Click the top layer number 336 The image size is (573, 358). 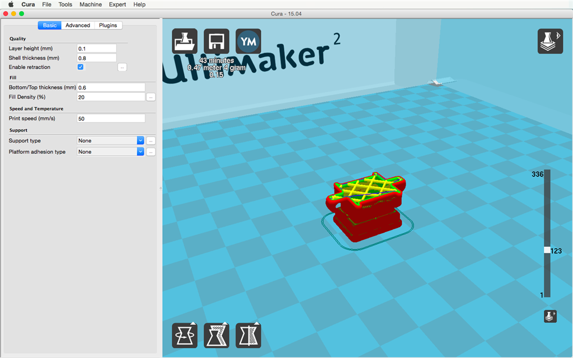(537, 175)
